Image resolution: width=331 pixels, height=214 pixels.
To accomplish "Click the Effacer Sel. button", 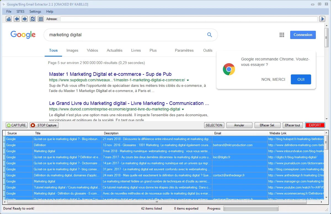I will point(267,125).
